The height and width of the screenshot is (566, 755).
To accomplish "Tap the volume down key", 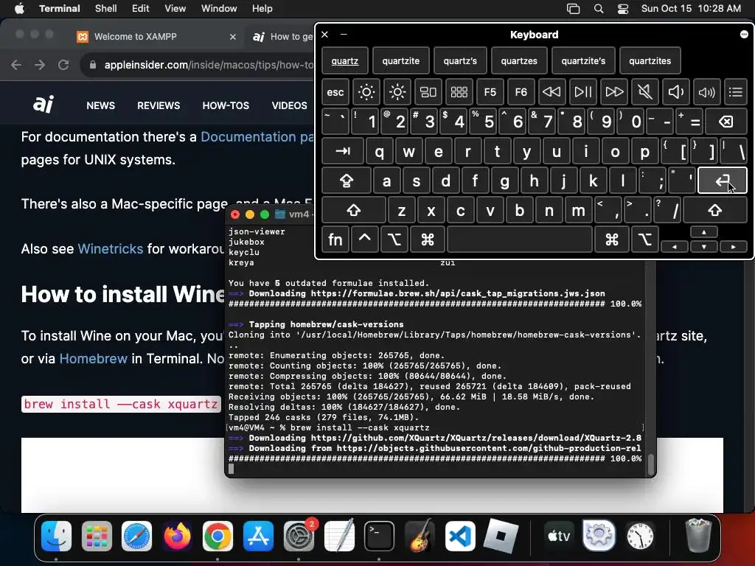I will (675, 92).
